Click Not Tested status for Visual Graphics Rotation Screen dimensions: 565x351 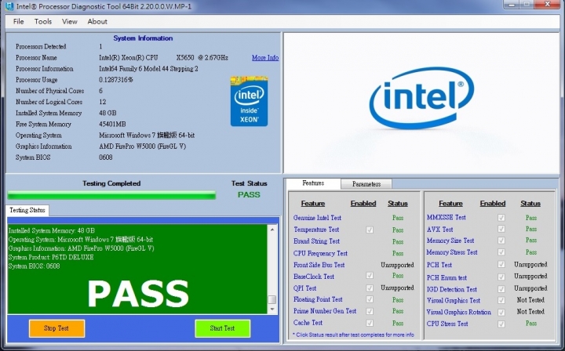pyautogui.click(x=530, y=312)
